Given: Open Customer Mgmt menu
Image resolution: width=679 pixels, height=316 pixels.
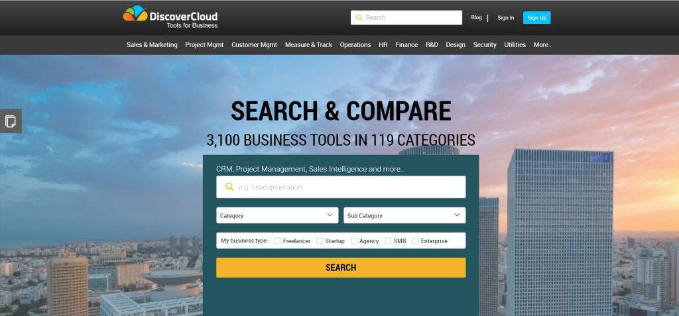Looking at the screenshot, I should tap(254, 44).
